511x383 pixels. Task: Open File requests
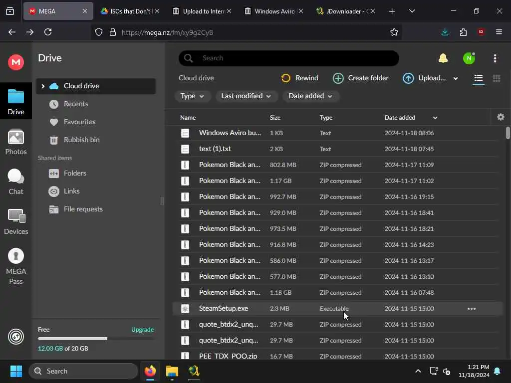click(96, 209)
